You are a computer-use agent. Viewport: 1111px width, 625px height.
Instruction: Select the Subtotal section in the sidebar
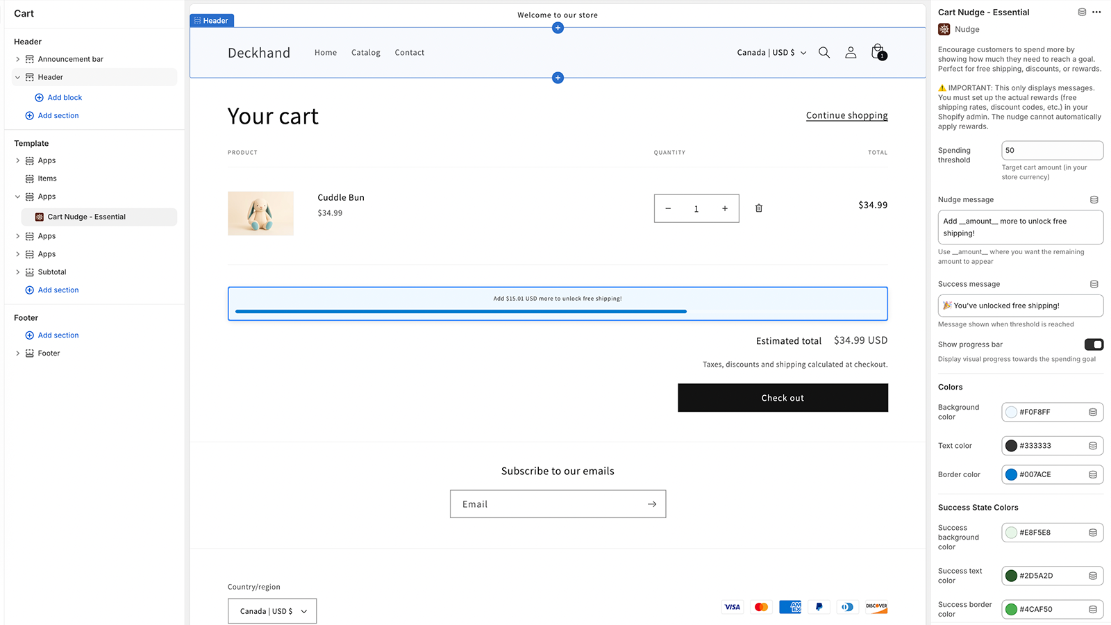pyautogui.click(x=52, y=272)
